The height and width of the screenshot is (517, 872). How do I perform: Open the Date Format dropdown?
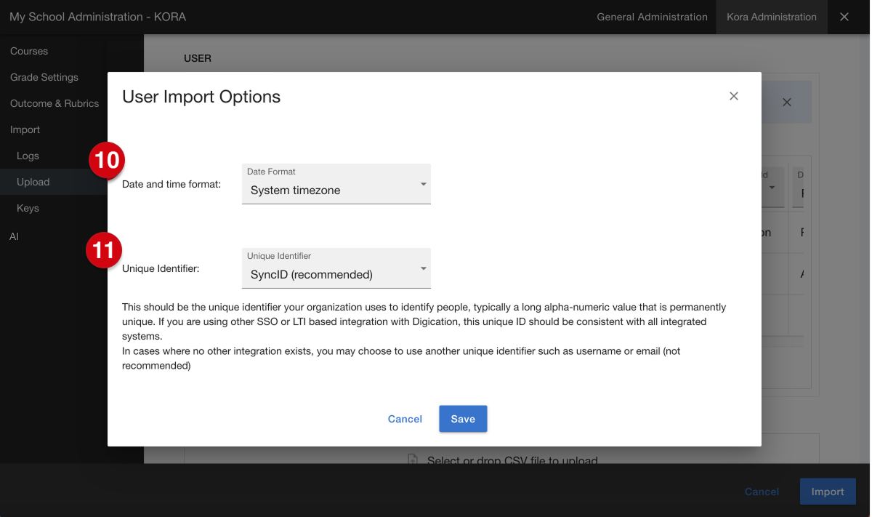tap(336, 184)
